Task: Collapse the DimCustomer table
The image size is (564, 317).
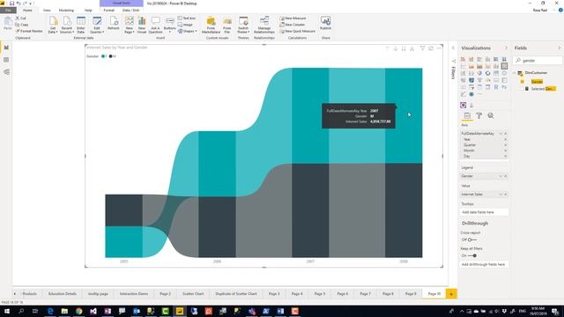Action: [x=515, y=73]
